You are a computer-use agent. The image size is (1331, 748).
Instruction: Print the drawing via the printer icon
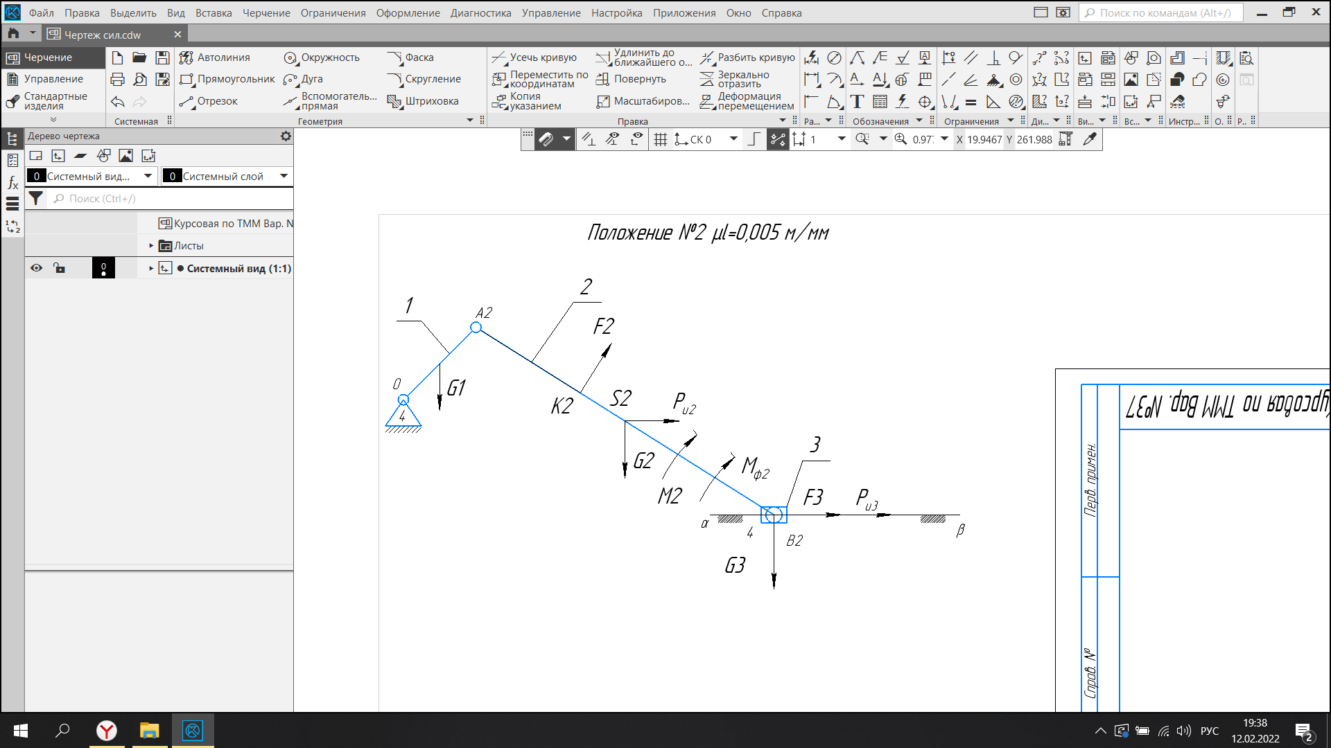coord(117,79)
